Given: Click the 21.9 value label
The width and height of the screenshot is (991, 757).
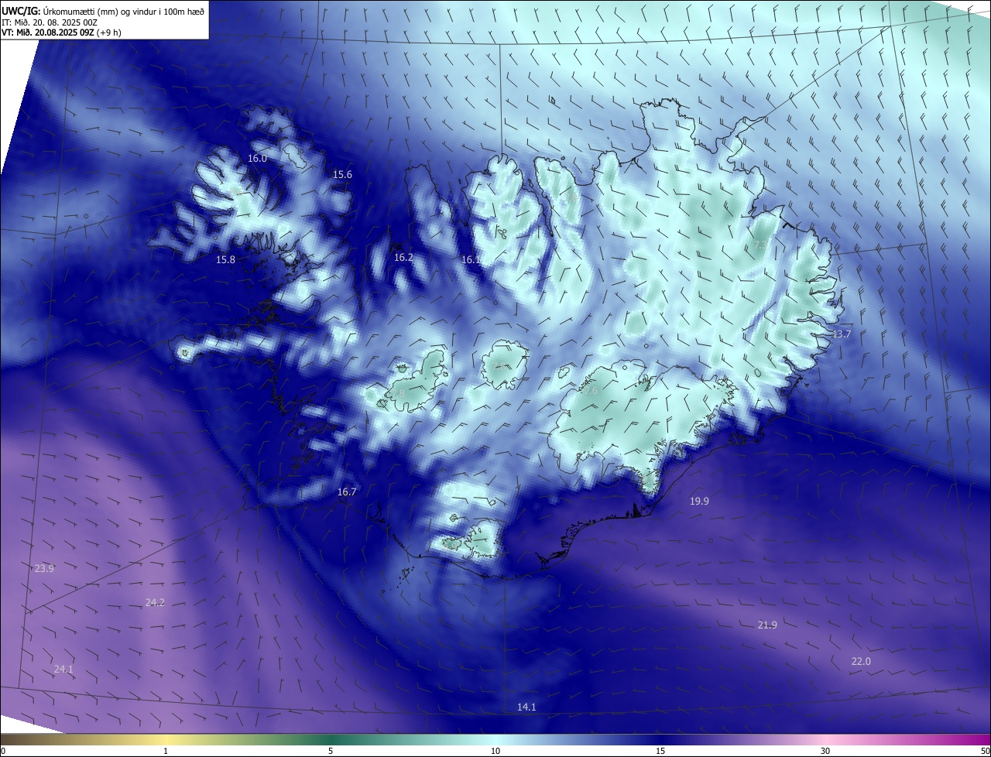Looking at the screenshot, I should [767, 625].
